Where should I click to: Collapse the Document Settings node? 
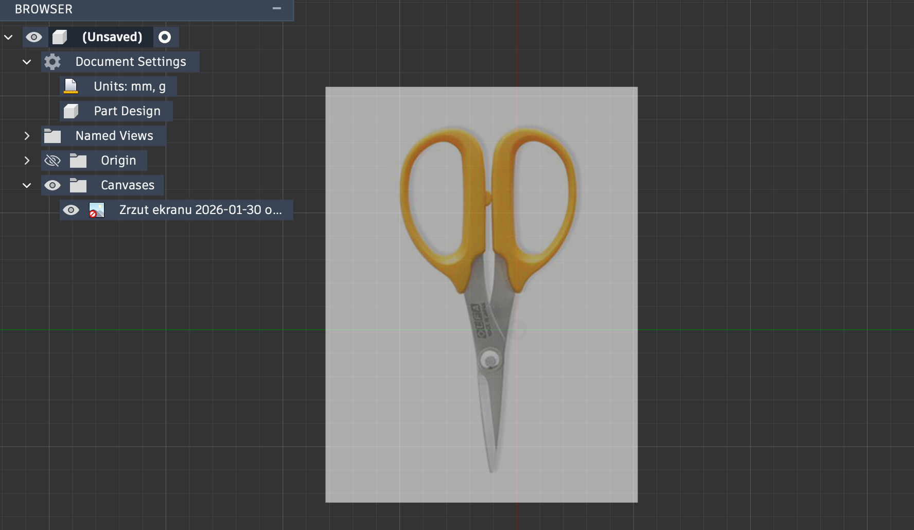tap(27, 62)
